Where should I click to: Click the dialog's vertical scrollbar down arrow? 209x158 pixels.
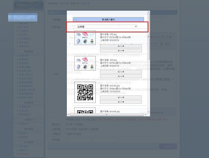(x=149, y=112)
